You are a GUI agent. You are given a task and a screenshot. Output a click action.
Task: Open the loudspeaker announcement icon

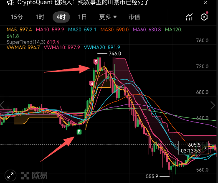(10, 2)
